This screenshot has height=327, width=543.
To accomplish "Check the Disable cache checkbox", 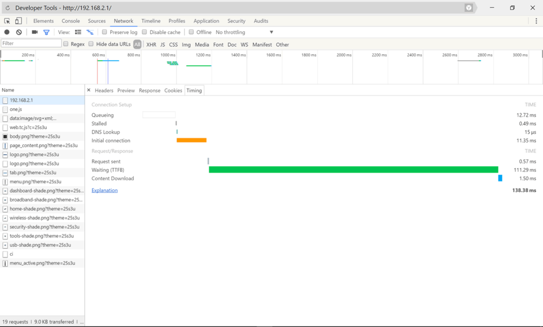I will pyautogui.click(x=144, y=33).
